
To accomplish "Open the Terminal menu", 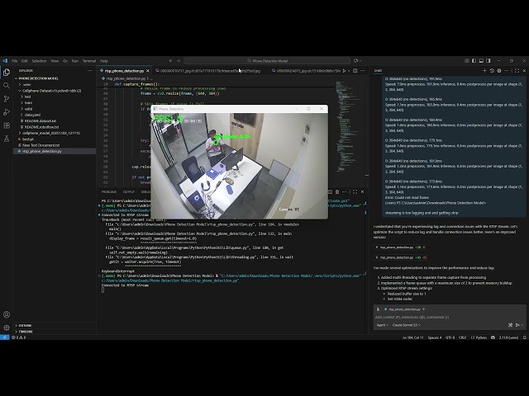I will pyautogui.click(x=89, y=61).
